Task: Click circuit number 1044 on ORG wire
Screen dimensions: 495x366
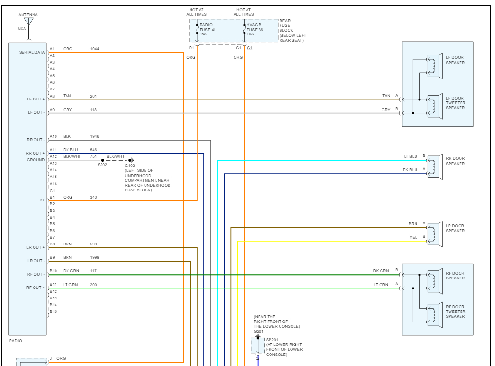Action: tap(95, 49)
